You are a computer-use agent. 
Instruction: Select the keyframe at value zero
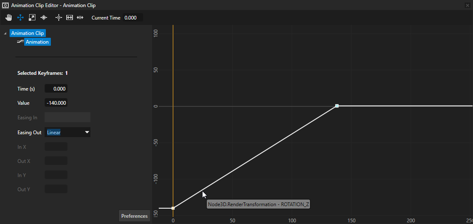337,106
